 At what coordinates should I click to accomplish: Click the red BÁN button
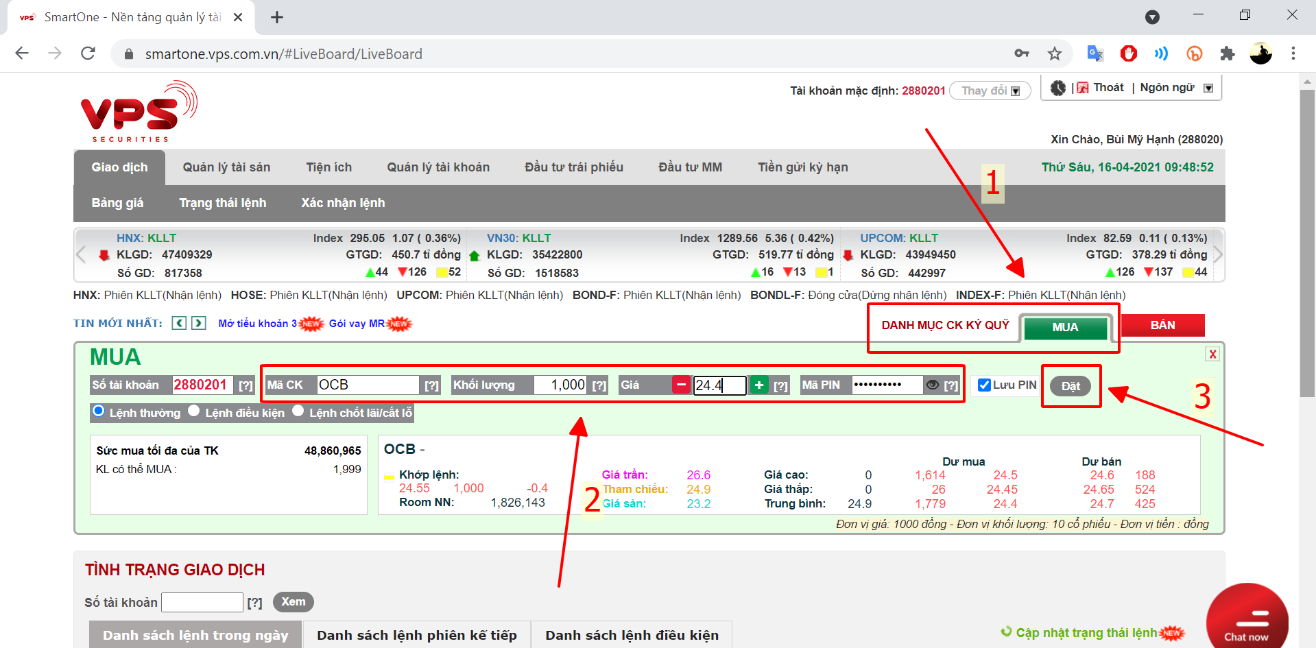coord(1162,325)
